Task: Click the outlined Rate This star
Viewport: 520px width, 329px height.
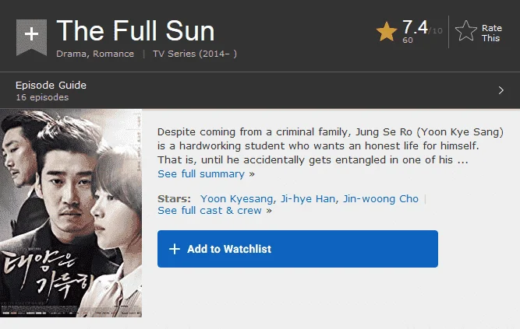Action: 466,31
